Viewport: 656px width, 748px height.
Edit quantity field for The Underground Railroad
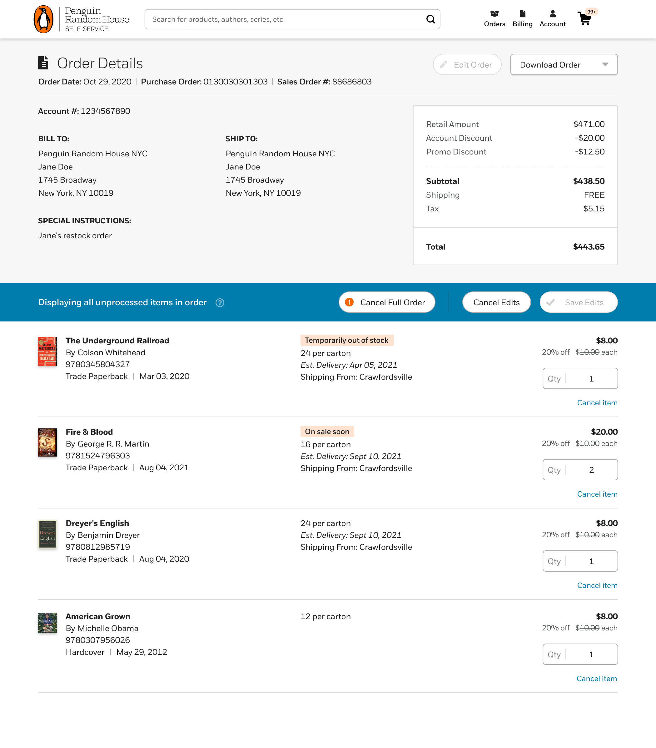click(591, 379)
